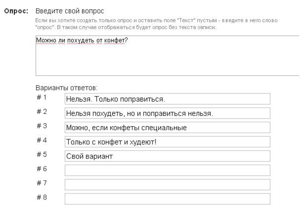Click answer field "Нельзя. Только поправиться."

167,99
